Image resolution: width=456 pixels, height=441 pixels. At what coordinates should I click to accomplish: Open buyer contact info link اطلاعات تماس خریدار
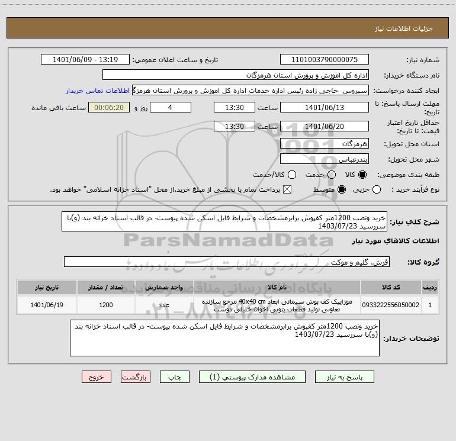(x=98, y=91)
